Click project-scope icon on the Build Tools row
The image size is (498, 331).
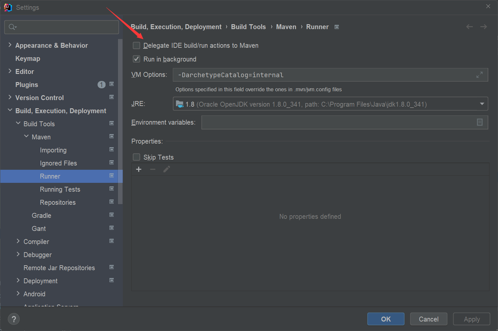click(x=112, y=123)
